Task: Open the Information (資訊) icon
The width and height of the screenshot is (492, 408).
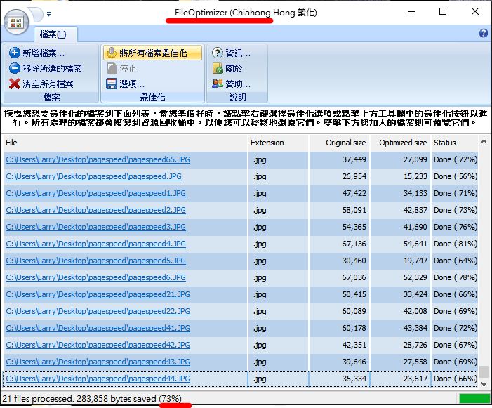Action: coord(218,53)
